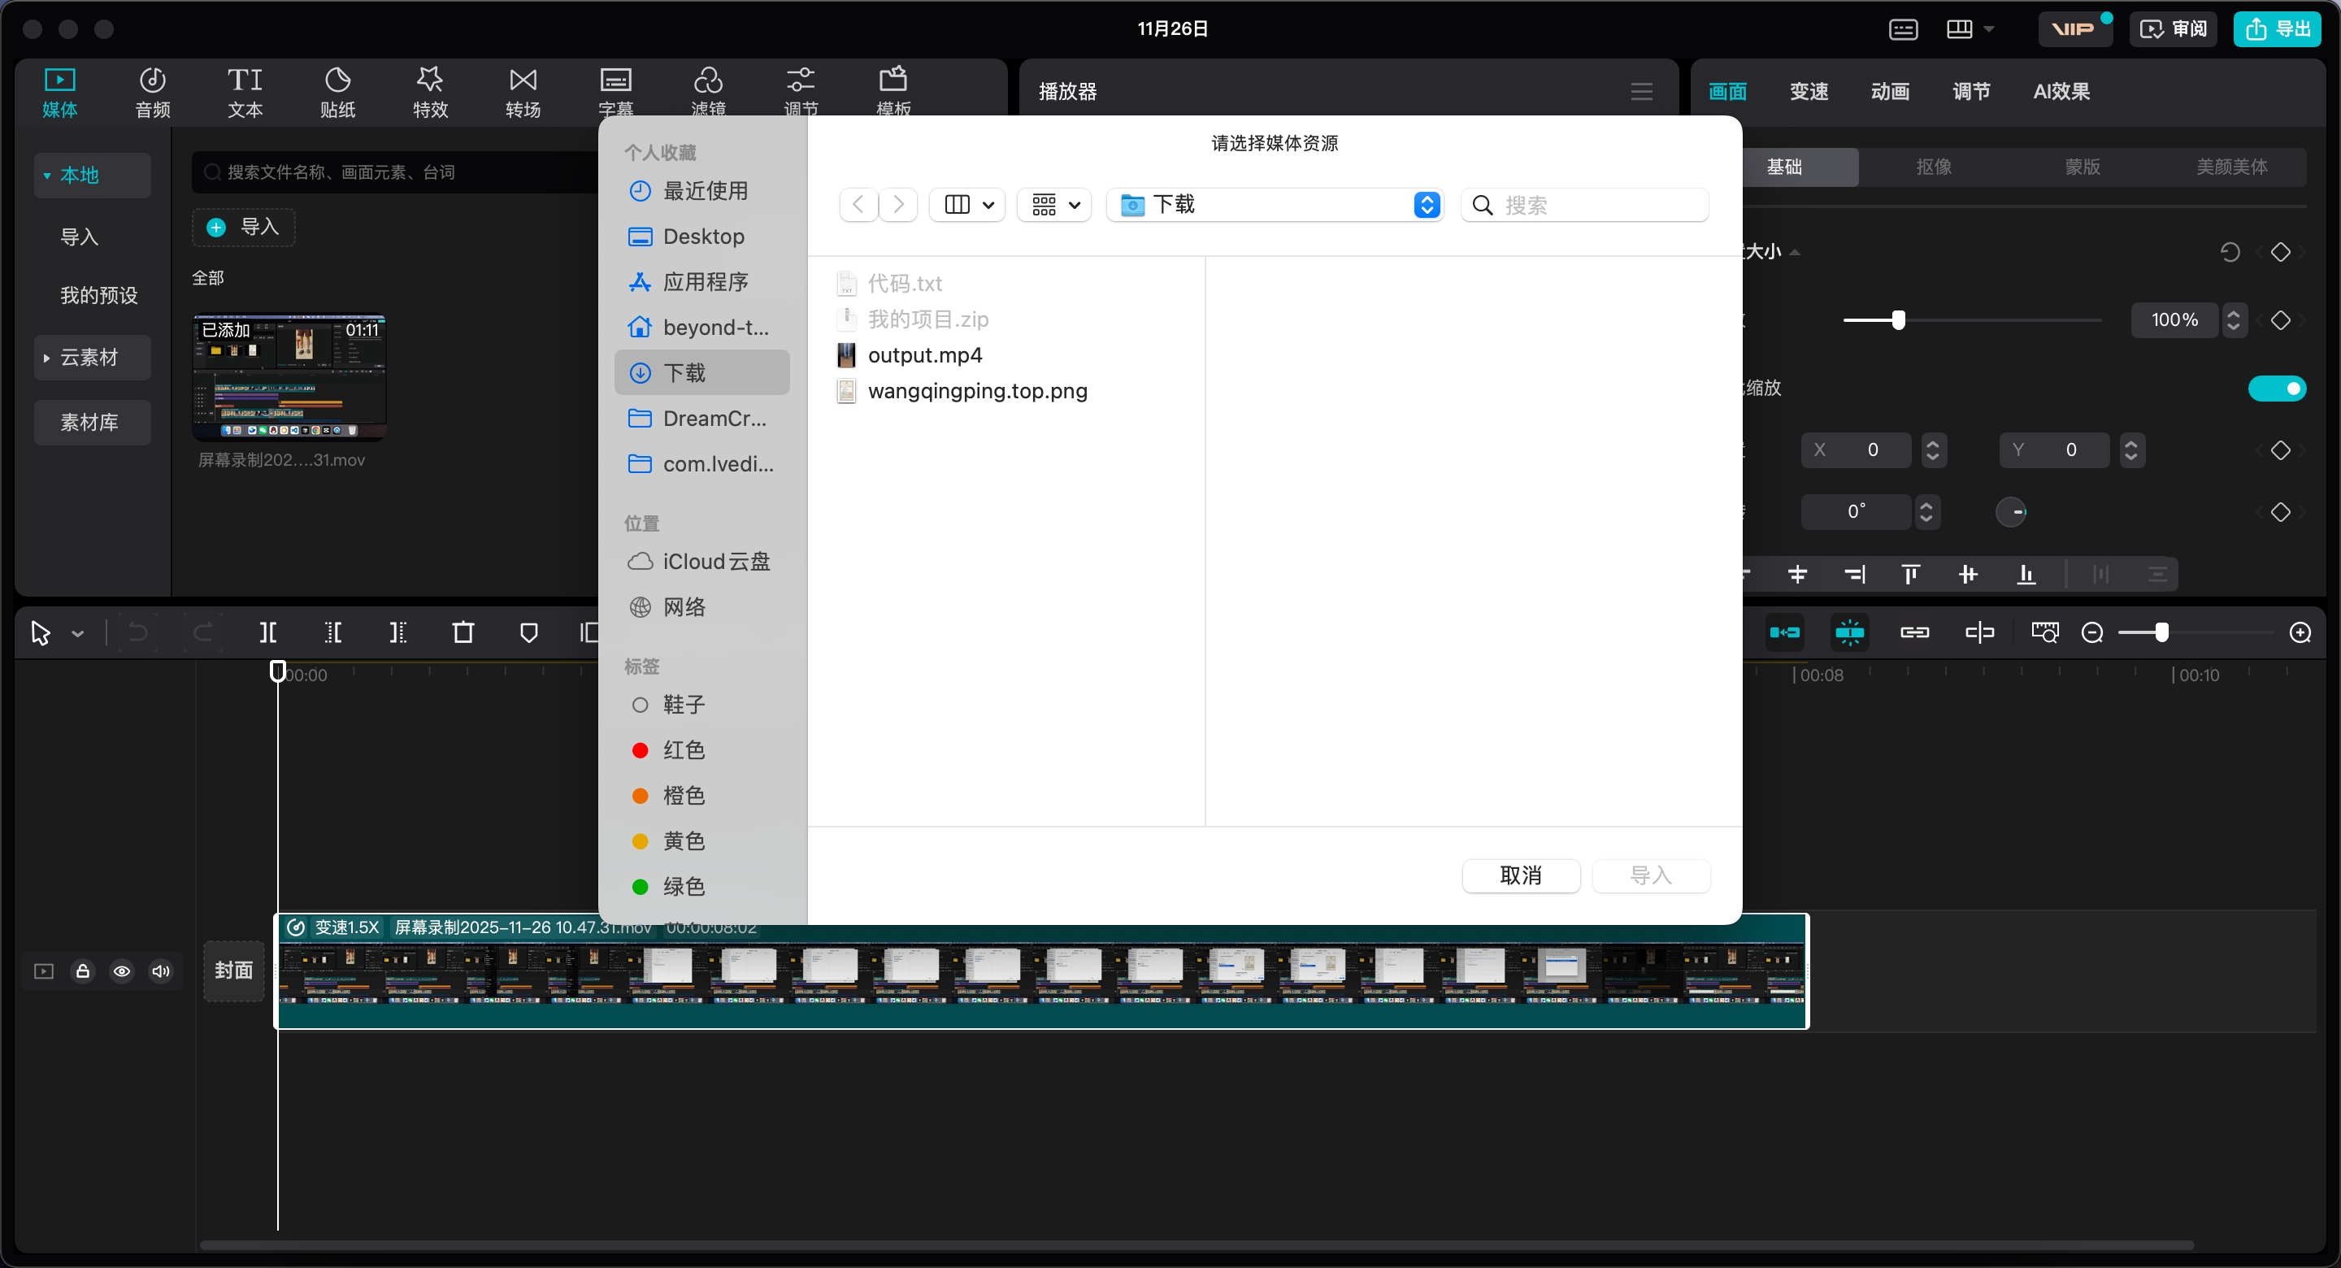The height and width of the screenshot is (1268, 2341).
Task: Hide the video track with eye icon
Action: point(122,971)
